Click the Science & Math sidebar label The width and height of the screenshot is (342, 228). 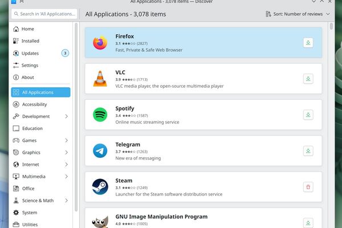pyautogui.click(x=38, y=201)
